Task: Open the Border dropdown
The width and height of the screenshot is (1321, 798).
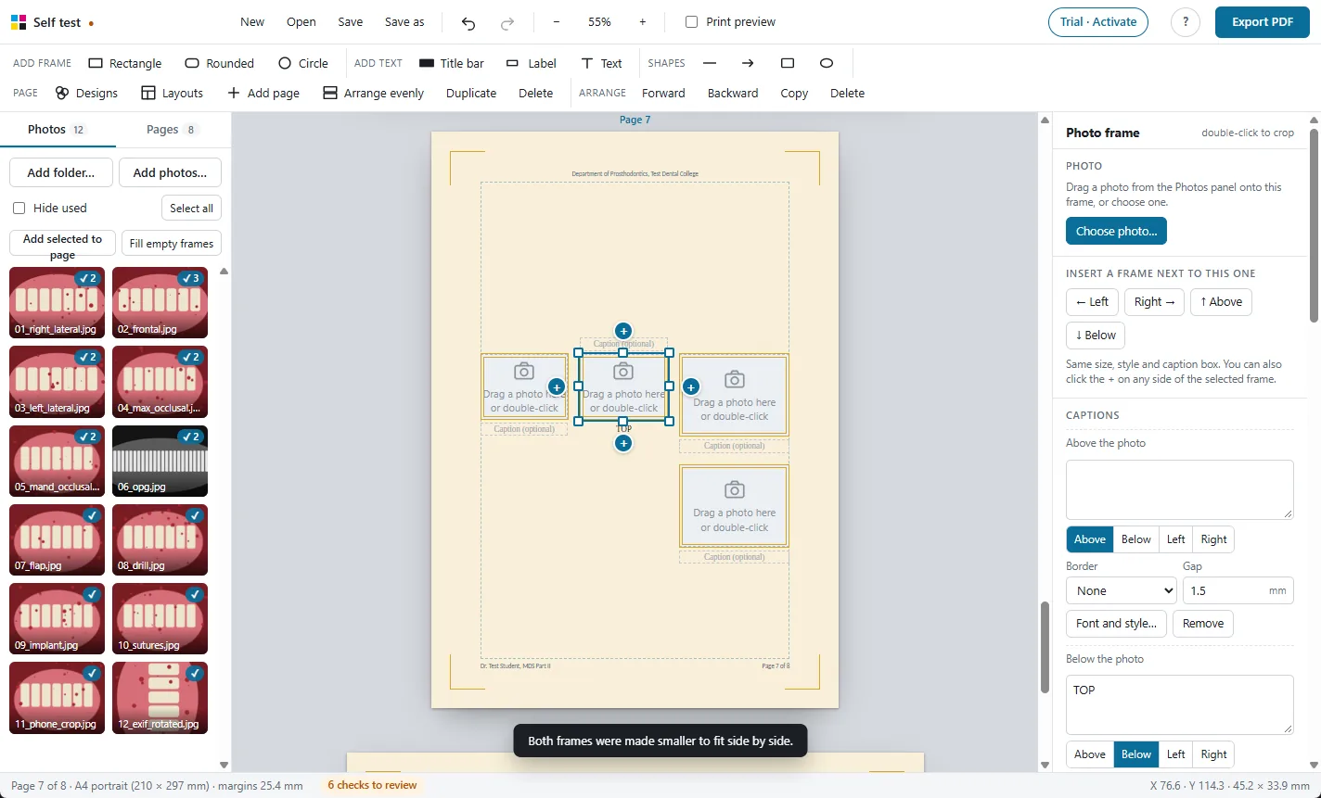Action: tap(1122, 590)
